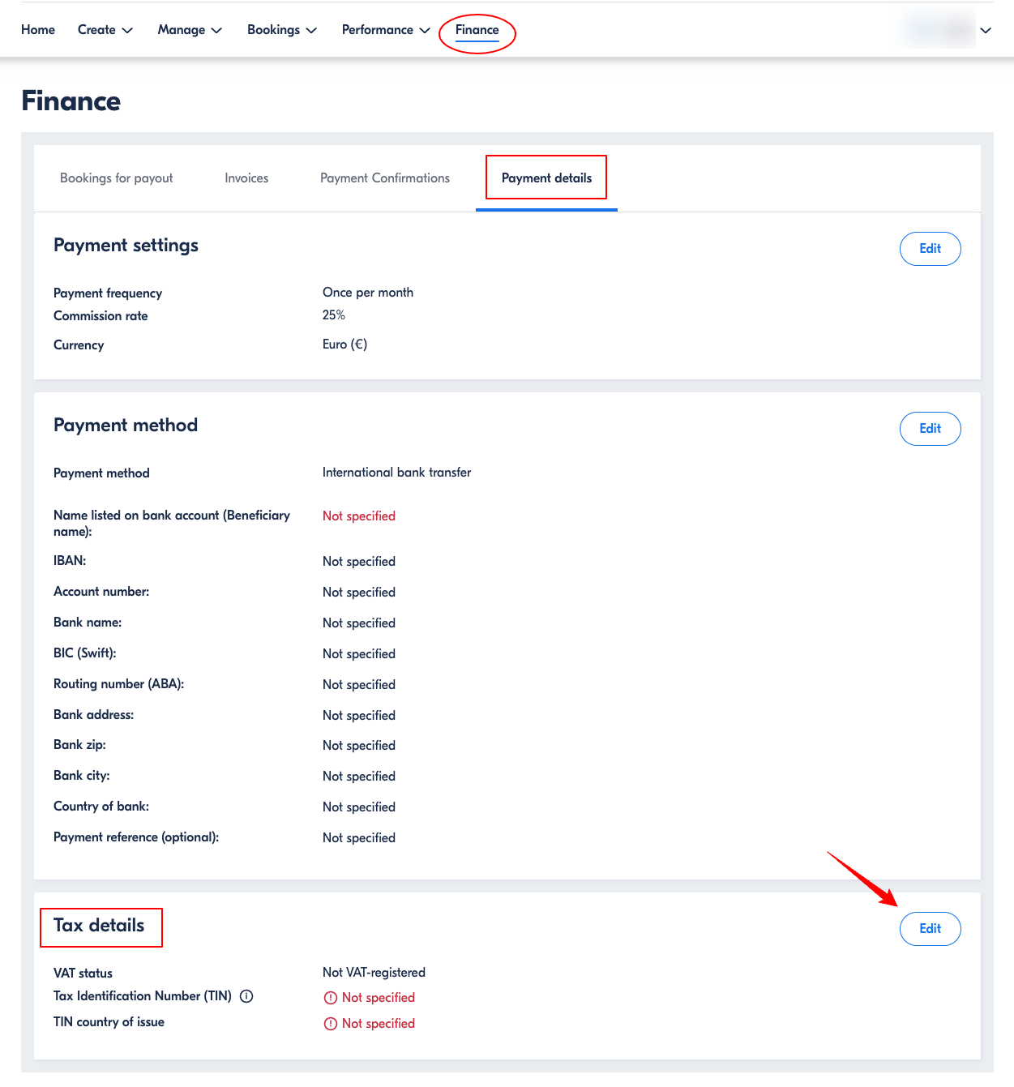Click the blurred account name in header
1014x1087 pixels.
939,30
